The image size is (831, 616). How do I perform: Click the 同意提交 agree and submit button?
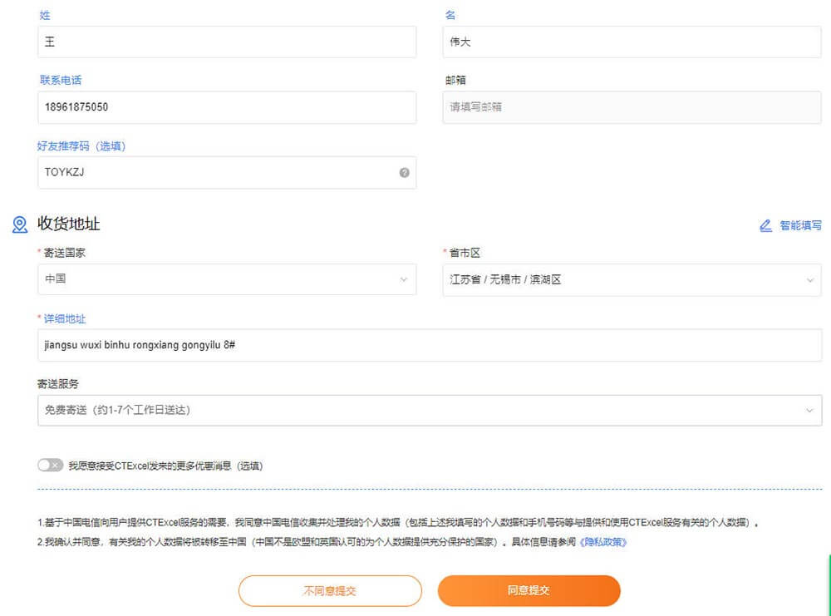[529, 591]
